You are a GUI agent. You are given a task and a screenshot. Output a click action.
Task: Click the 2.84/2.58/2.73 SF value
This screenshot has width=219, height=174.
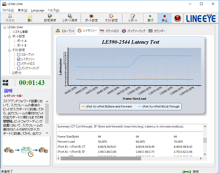[145, 152]
